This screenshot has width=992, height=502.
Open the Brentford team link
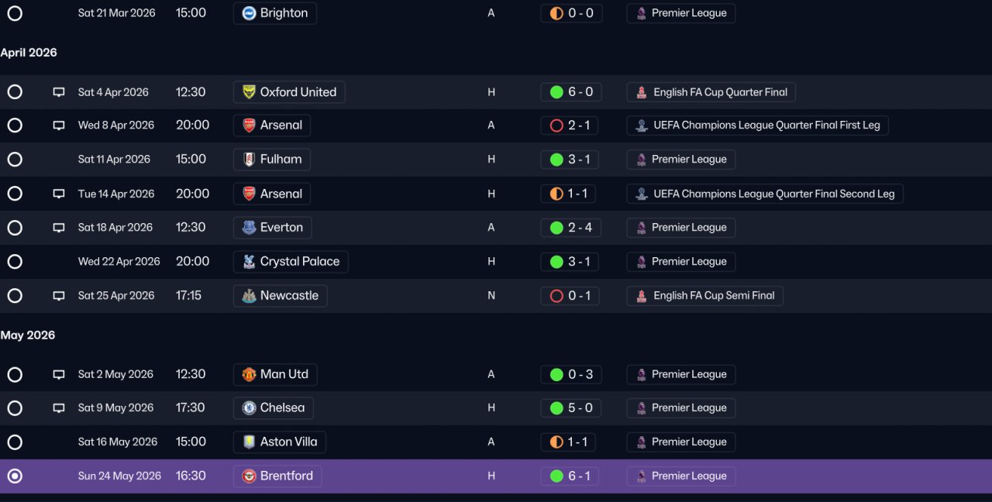click(277, 476)
